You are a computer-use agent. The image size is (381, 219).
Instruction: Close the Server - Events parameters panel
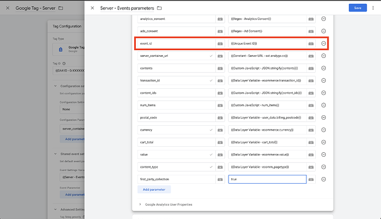pos(92,8)
